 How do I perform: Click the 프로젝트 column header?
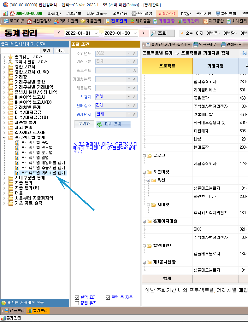[167, 66]
